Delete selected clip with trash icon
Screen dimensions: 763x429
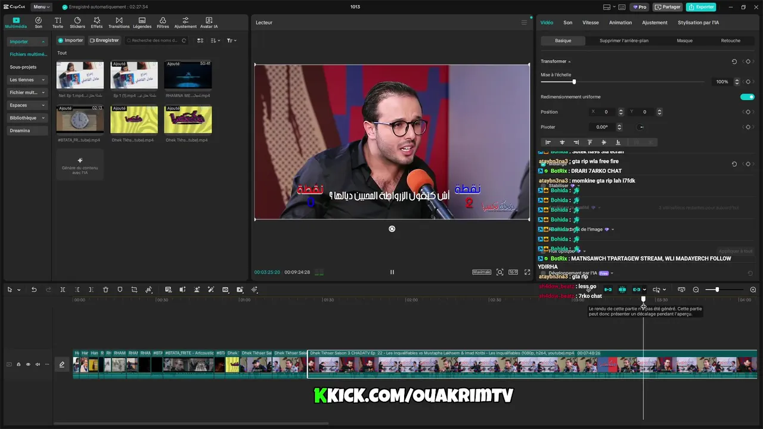(x=106, y=290)
